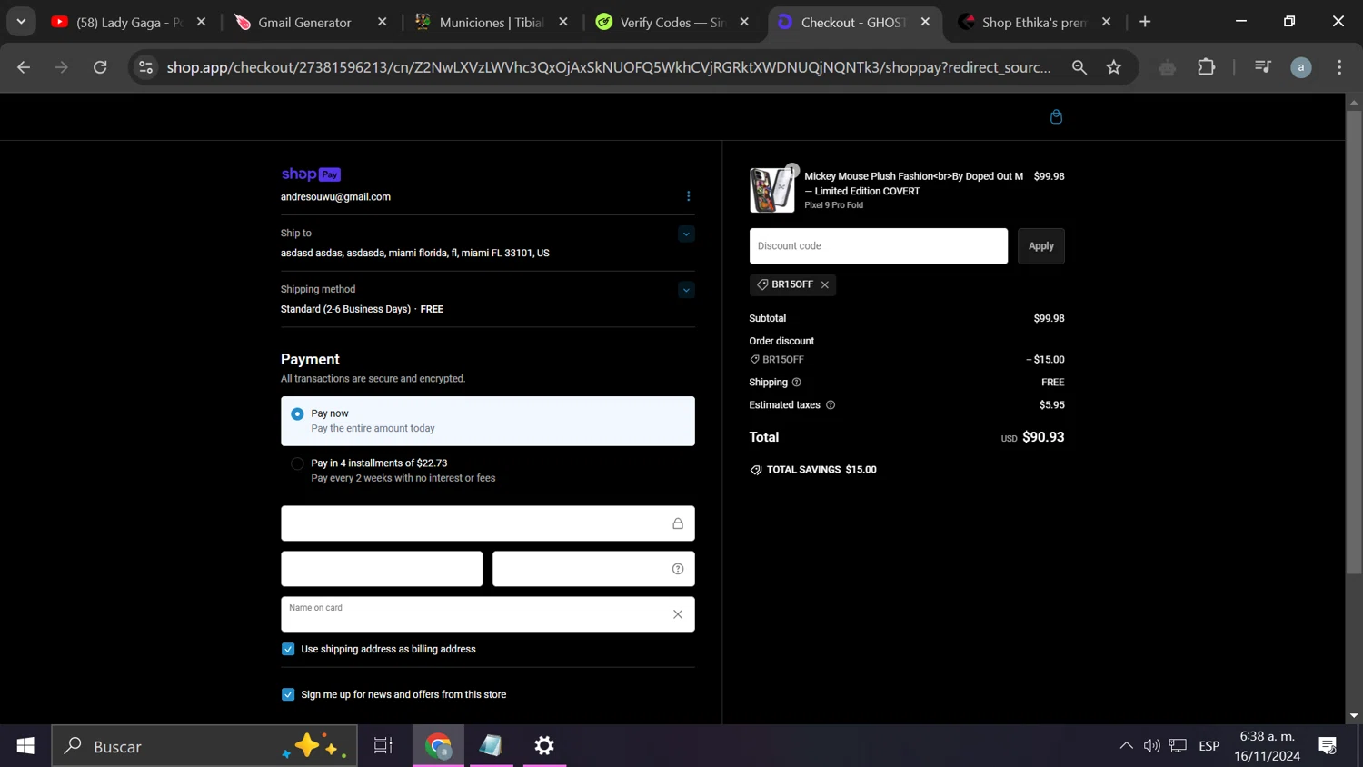
Task: Open the volume control in system tray
Action: coord(1152,746)
